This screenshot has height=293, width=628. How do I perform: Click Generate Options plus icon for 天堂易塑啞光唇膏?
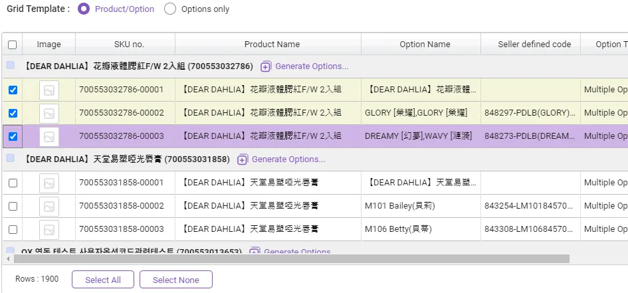coord(243,159)
